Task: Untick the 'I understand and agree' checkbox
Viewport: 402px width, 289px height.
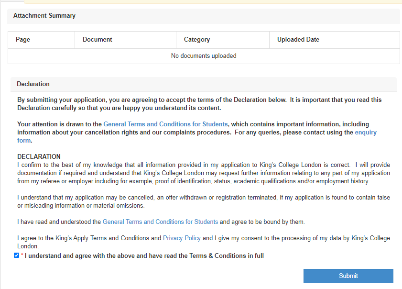Action: pyautogui.click(x=17, y=256)
